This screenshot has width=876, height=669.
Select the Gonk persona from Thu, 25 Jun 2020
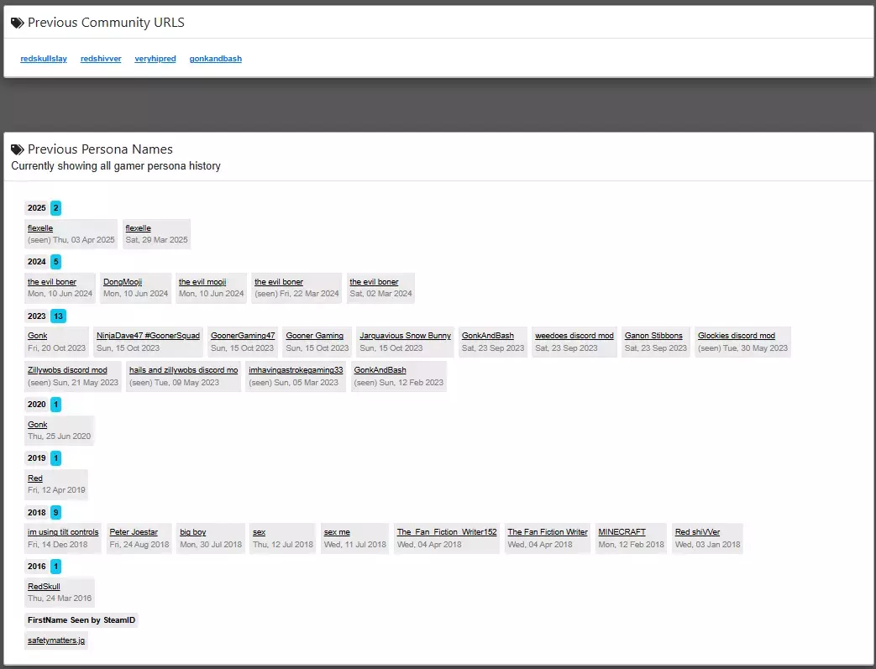click(38, 425)
